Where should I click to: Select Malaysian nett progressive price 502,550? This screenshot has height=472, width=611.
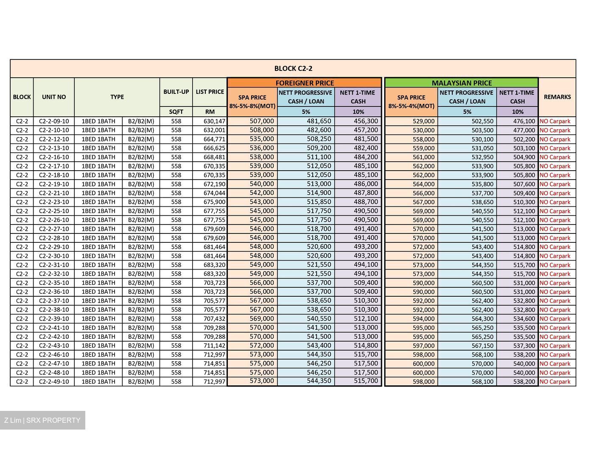coord(482,121)
